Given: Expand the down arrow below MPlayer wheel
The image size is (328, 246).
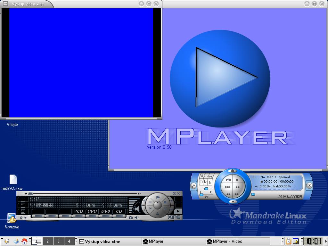Looking at the screenshot, I should tap(233, 201).
